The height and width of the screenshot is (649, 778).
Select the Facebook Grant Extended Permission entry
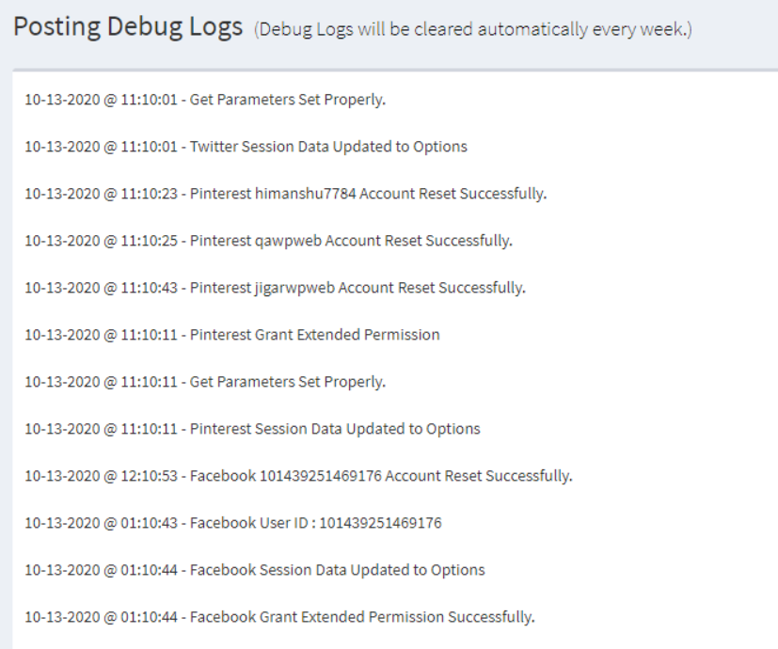coord(279,617)
